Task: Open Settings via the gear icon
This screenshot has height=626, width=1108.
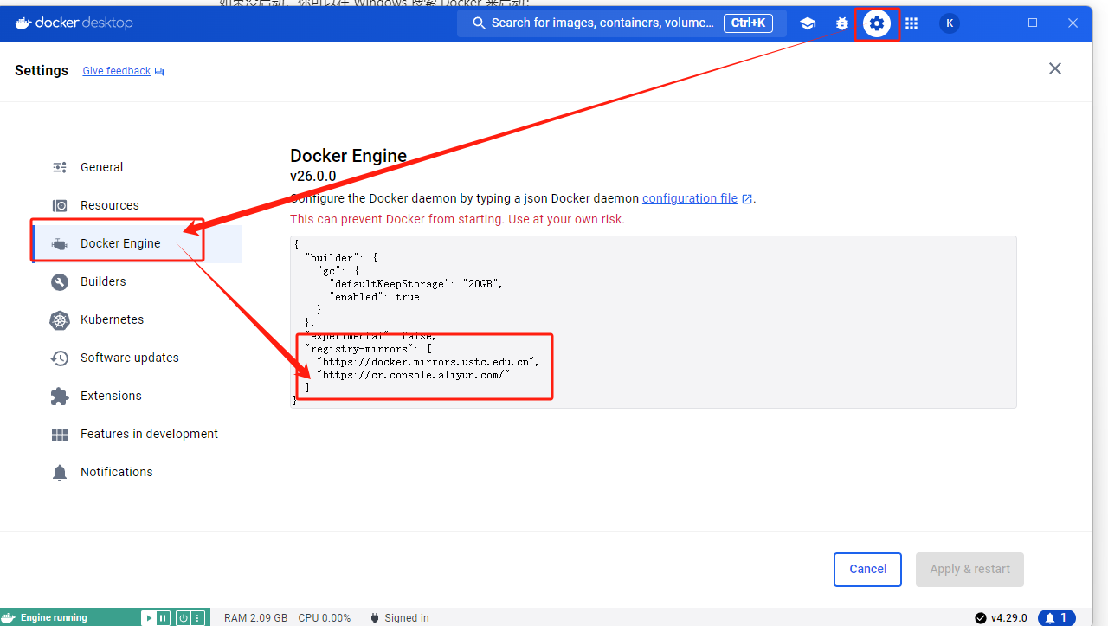Action: tap(877, 23)
